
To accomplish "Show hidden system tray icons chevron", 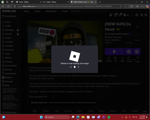I will [122, 117].
